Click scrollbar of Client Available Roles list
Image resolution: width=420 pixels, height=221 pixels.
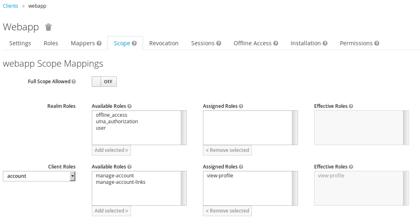point(184,188)
